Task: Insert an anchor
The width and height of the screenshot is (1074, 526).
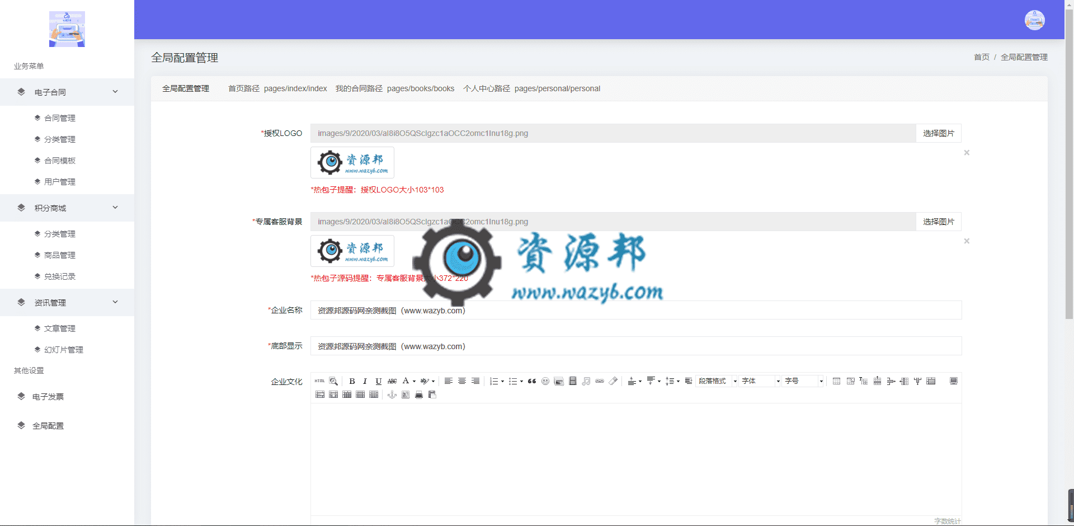Action: point(392,394)
